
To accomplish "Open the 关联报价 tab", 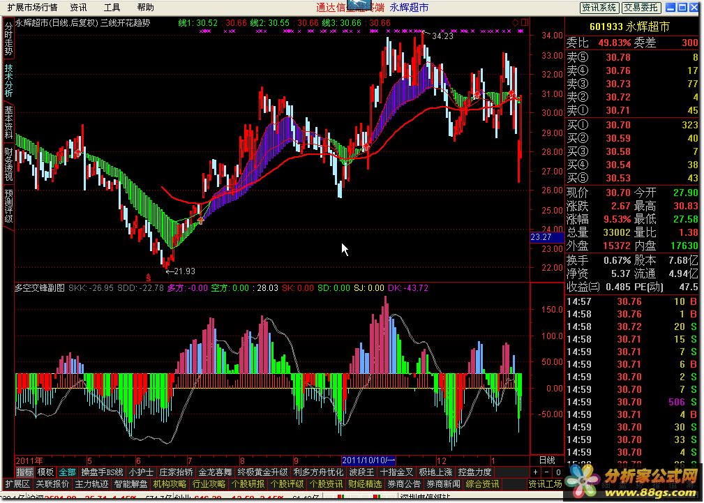I will click(52, 484).
